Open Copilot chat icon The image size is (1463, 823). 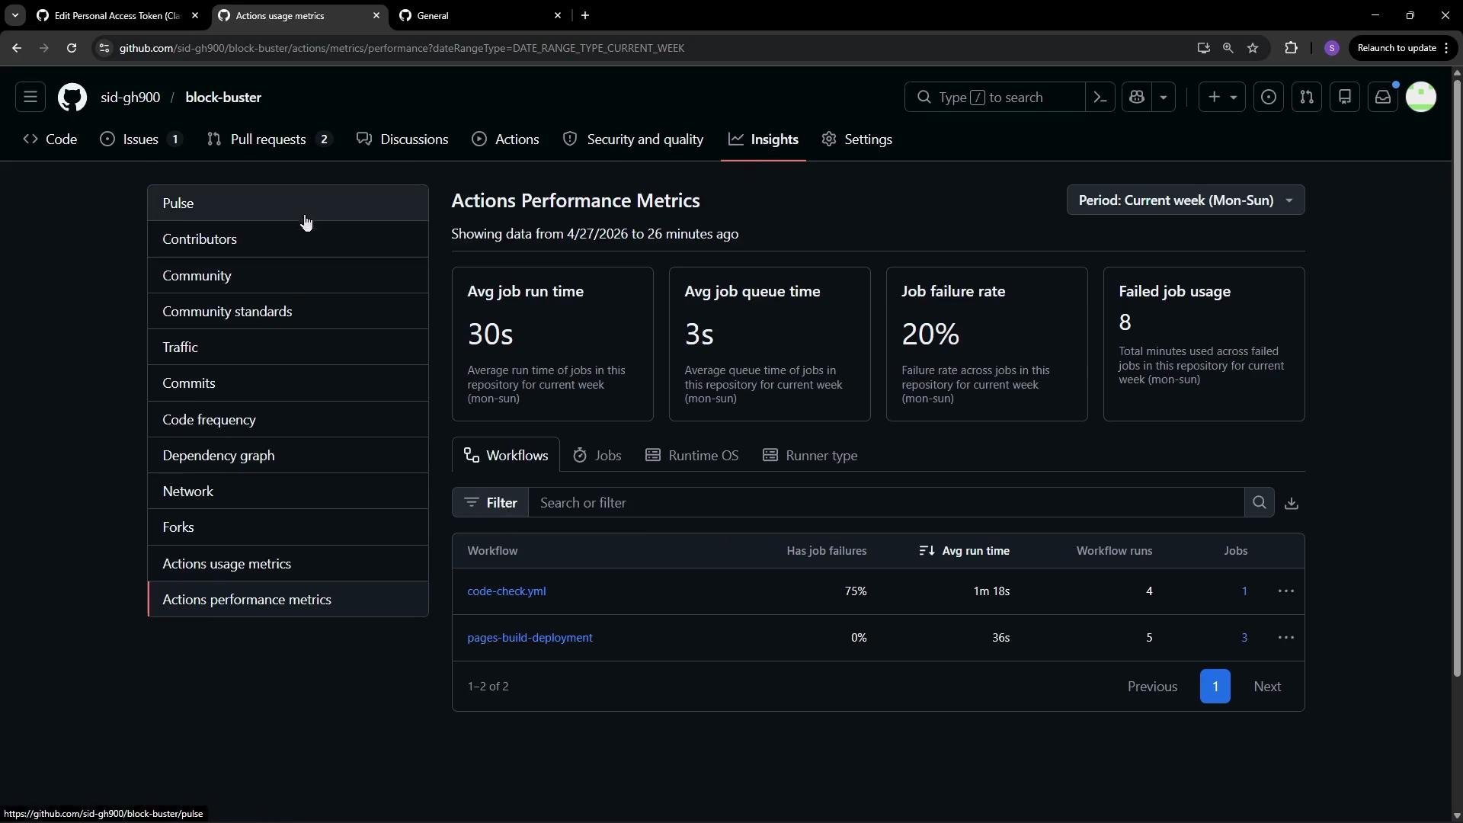click(x=1137, y=97)
